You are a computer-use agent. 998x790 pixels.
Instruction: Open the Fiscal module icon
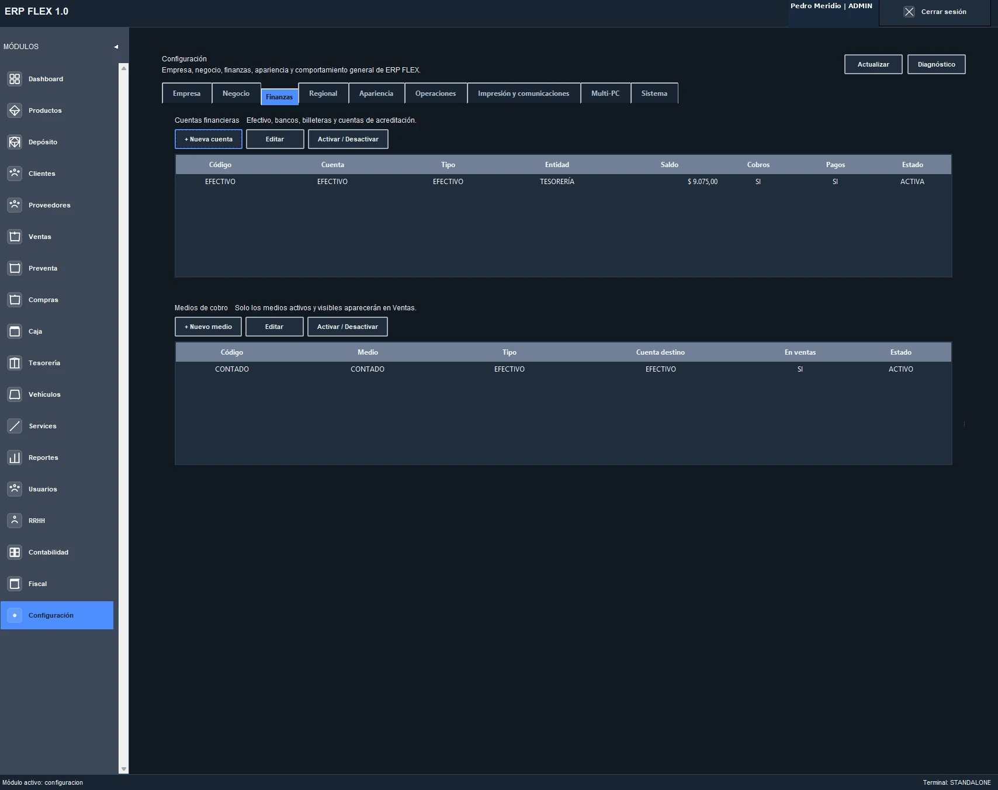pos(15,584)
